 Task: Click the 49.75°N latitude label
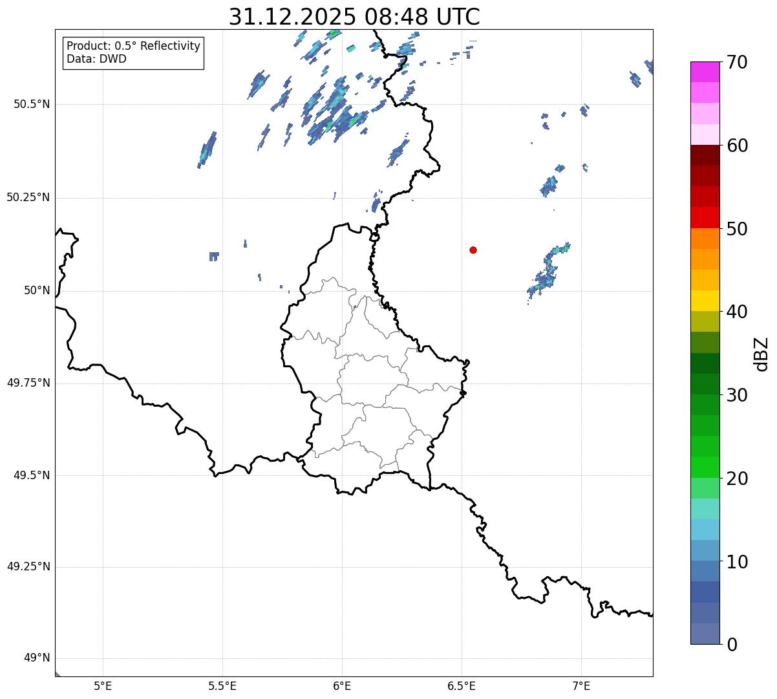pos(28,383)
